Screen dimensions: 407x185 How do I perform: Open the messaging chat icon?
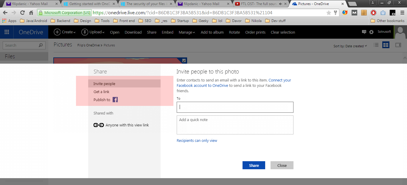(364, 32)
